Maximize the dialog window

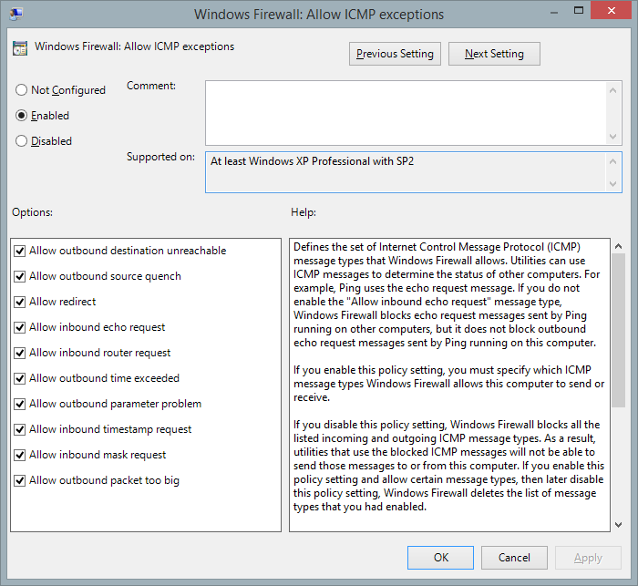[x=579, y=11]
